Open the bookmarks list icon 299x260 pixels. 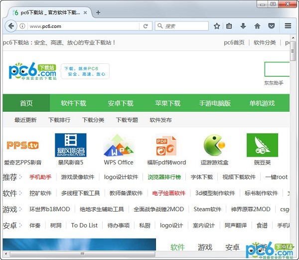click(229, 26)
